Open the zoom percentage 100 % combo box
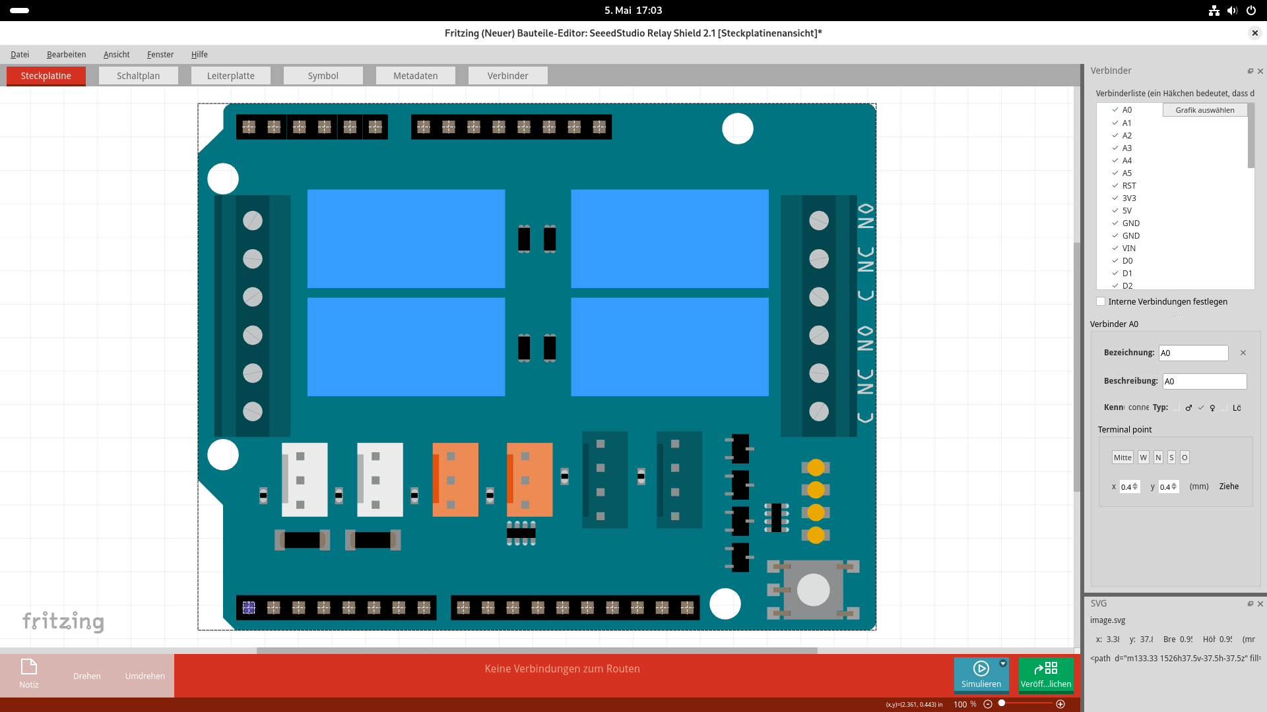The height and width of the screenshot is (712, 1267). [965, 704]
